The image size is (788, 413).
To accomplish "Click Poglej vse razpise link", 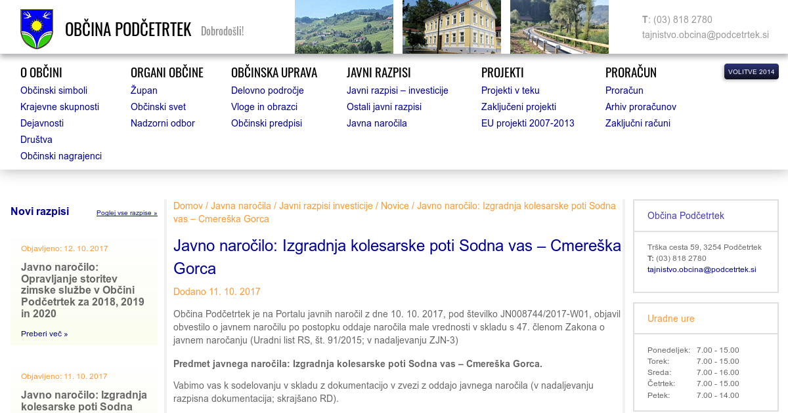I will [127, 213].
